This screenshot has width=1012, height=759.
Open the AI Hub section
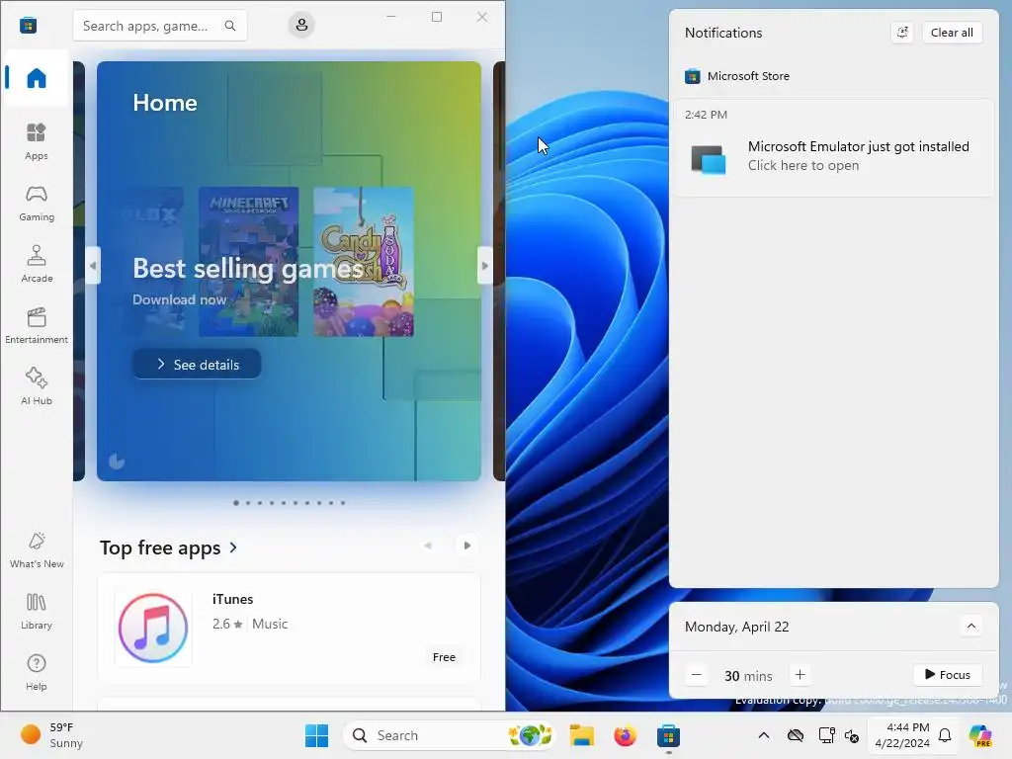tap(37, 387)
